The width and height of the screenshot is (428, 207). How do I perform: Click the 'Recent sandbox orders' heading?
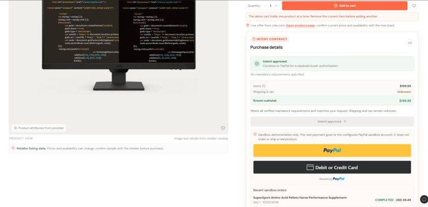point(270,190)
